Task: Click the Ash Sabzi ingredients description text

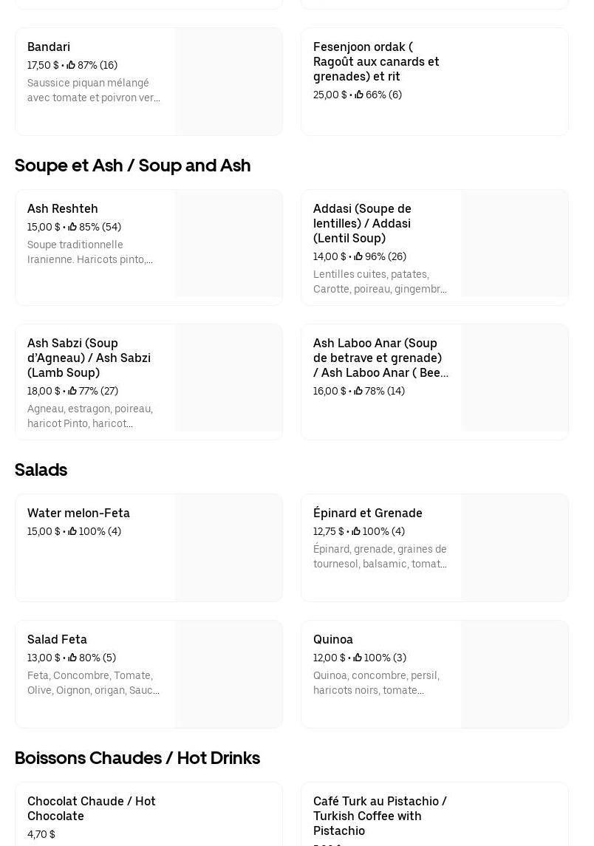Action: (90, 416)
